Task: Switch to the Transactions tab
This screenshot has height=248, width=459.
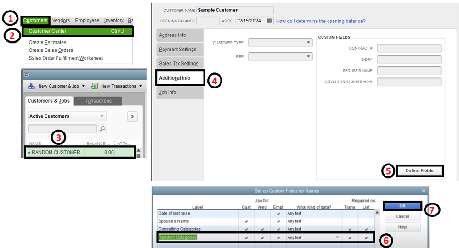Action: pos(98,101)
